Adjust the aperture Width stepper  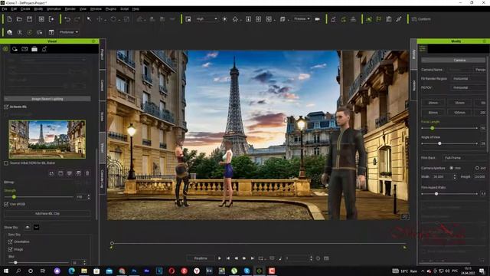pyautogui.click(x=454, y=177)
